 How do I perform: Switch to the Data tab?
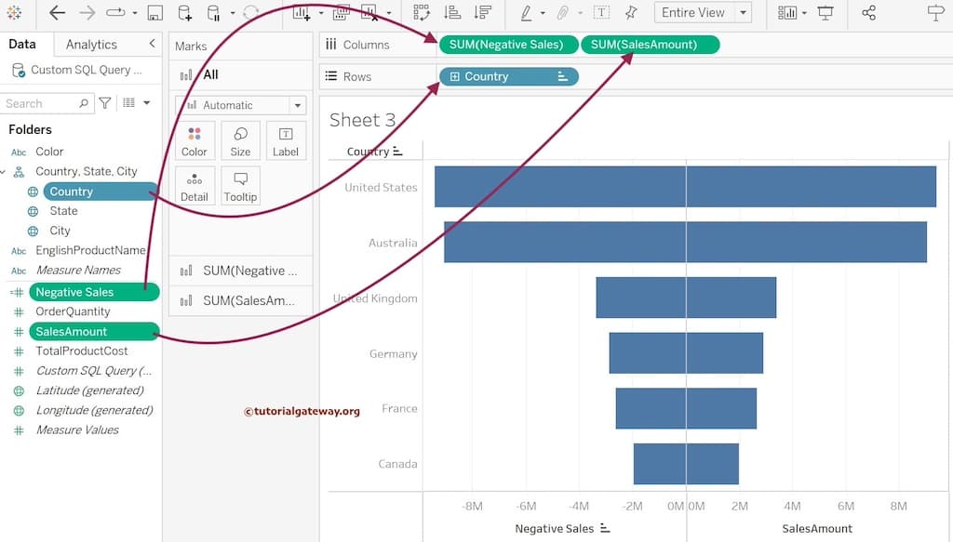pyautogui.click(x=22, y=44)
